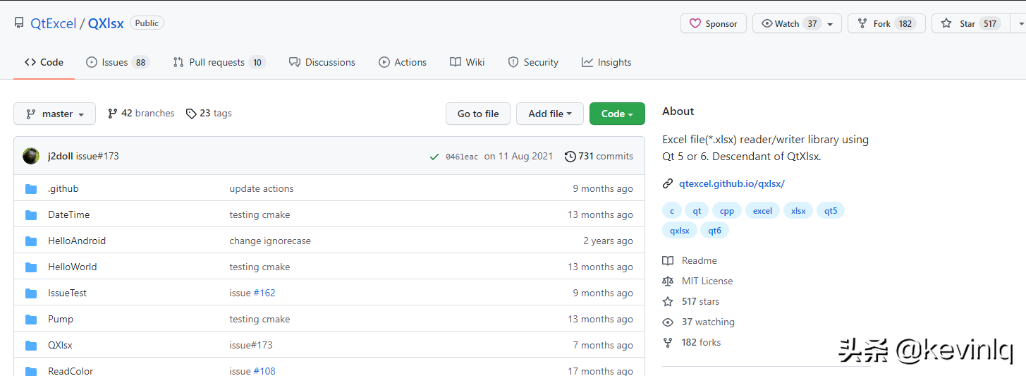
Task: Open the qtexcel.github.io/qxlsx/ website link
Action: pos(732,183)
